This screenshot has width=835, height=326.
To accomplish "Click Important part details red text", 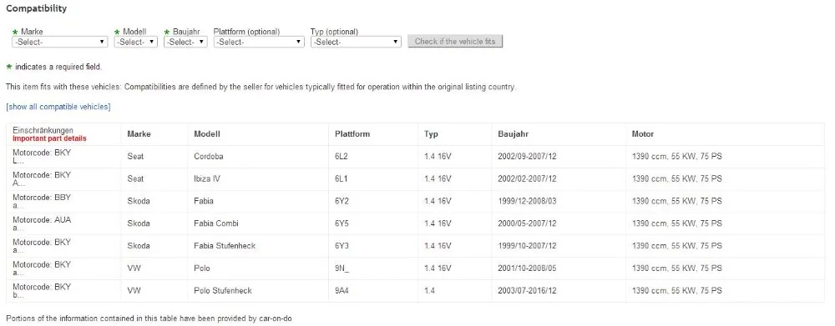I will point(49,138).
